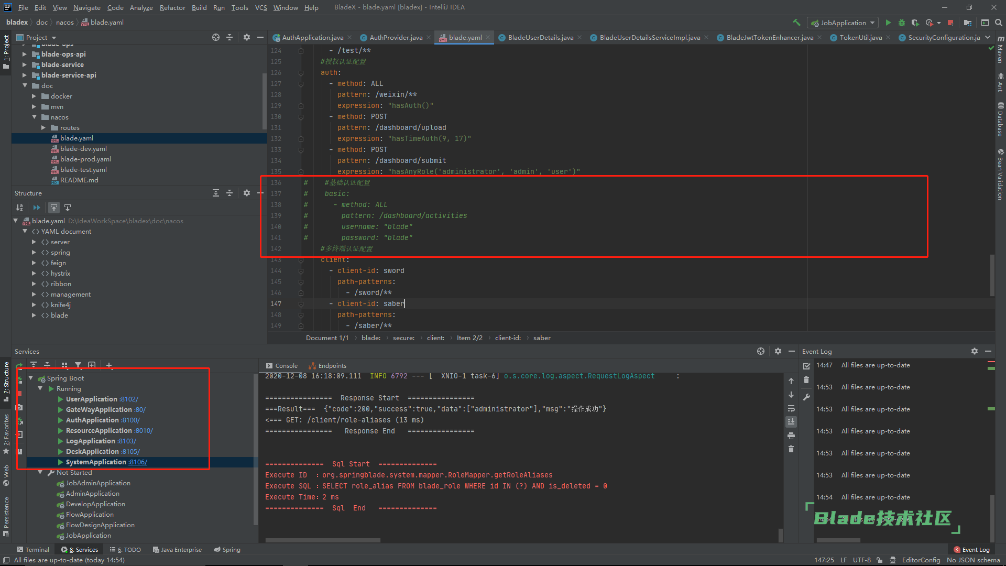Collapse the Running services group
The height and width of the screenshot is (566, 1006).
[40, 388]
